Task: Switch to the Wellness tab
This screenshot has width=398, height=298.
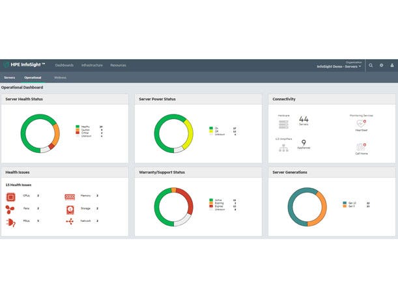Action: pyautogui.click(x=60, y=77)
